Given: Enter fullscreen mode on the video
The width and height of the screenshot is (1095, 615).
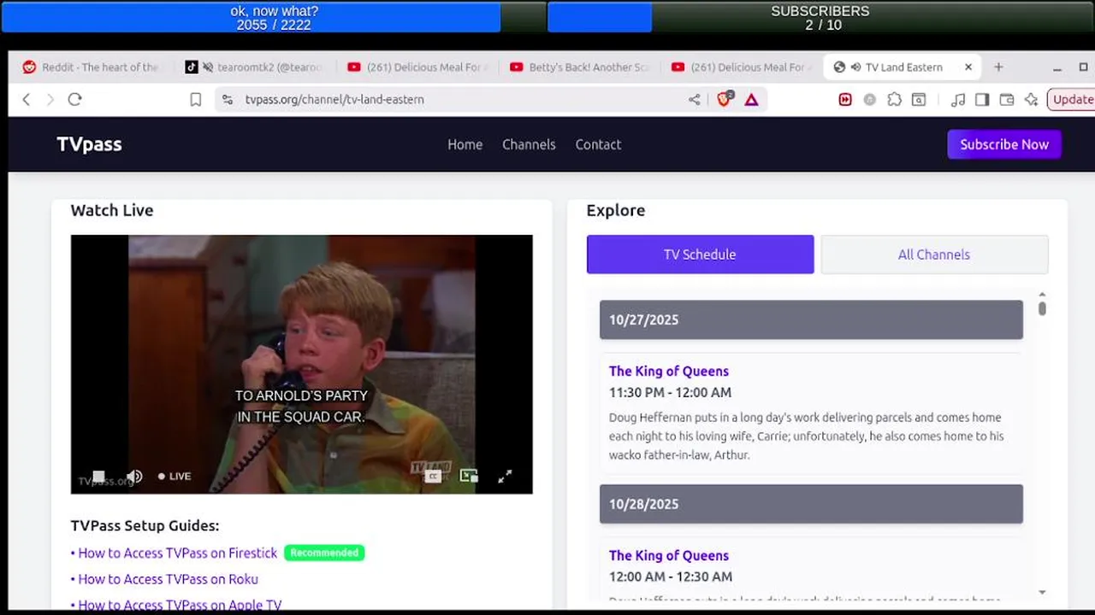Looking at the screenshot, I should pyautogui.click(x=505, y=476).
